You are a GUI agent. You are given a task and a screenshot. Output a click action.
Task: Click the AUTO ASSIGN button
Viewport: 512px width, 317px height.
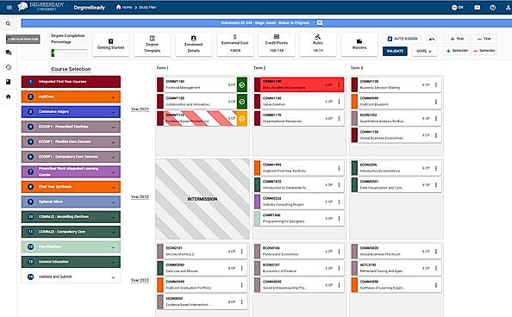(403, 39)
